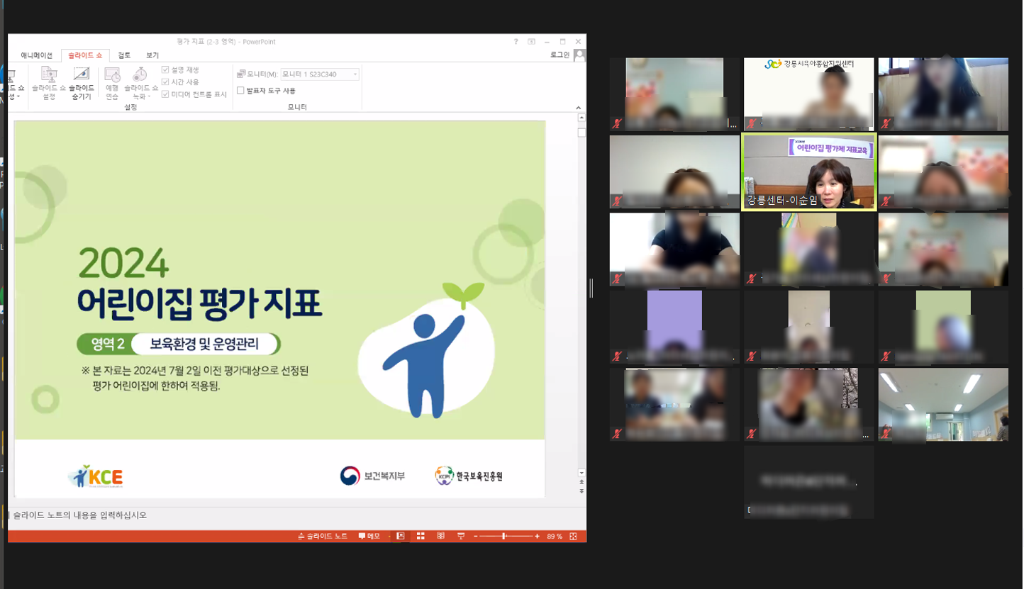Toggle the 미디어 컨트롤 표시 checkbox
The image size is (1024, 589).
(x=165, y=94)
